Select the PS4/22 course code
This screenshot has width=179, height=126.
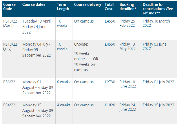(x=9, y=105)
